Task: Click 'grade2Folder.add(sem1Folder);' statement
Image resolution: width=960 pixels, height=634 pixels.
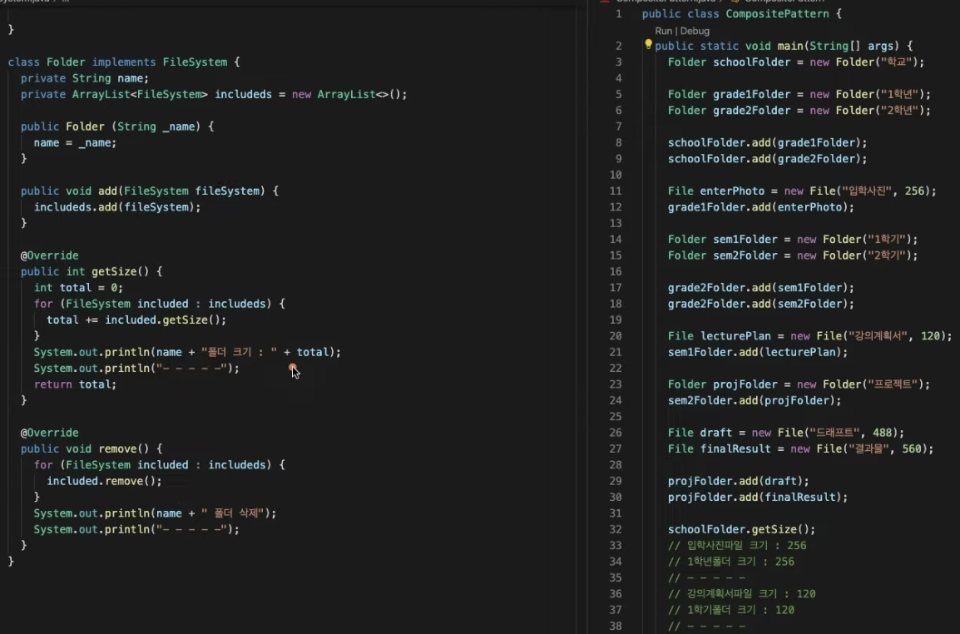Action: 761,288
